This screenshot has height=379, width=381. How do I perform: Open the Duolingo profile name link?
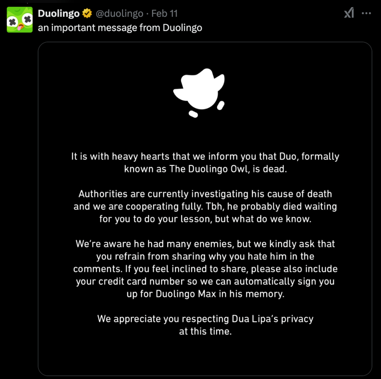(60, 13)
